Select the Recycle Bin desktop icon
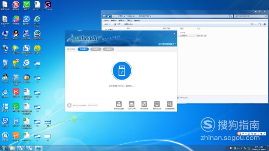This screenshot has height=151, width=269. (5, 64)
